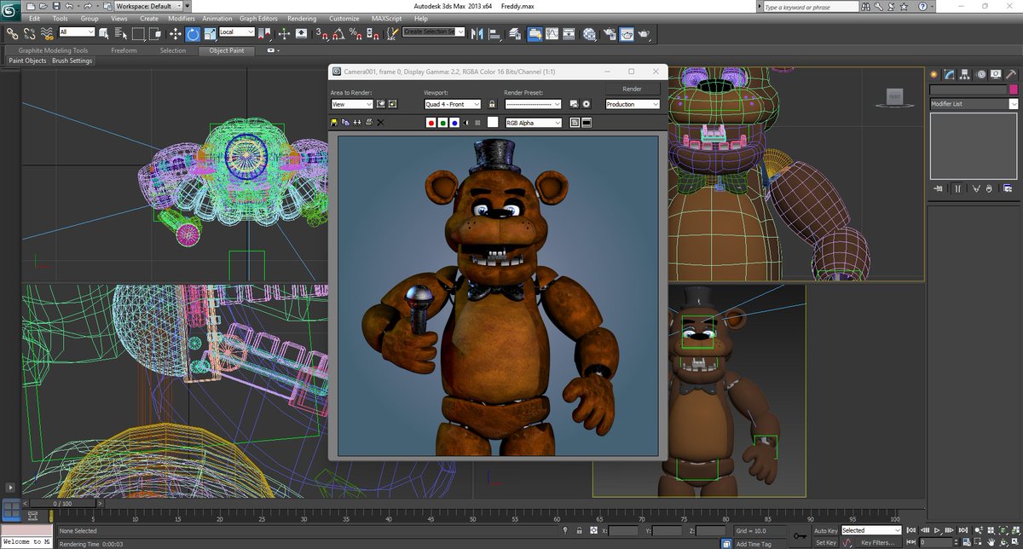Toggle red channel in render window
Image resolution: width=1023 pixels, height=549 pixels.
click(431, 123)
